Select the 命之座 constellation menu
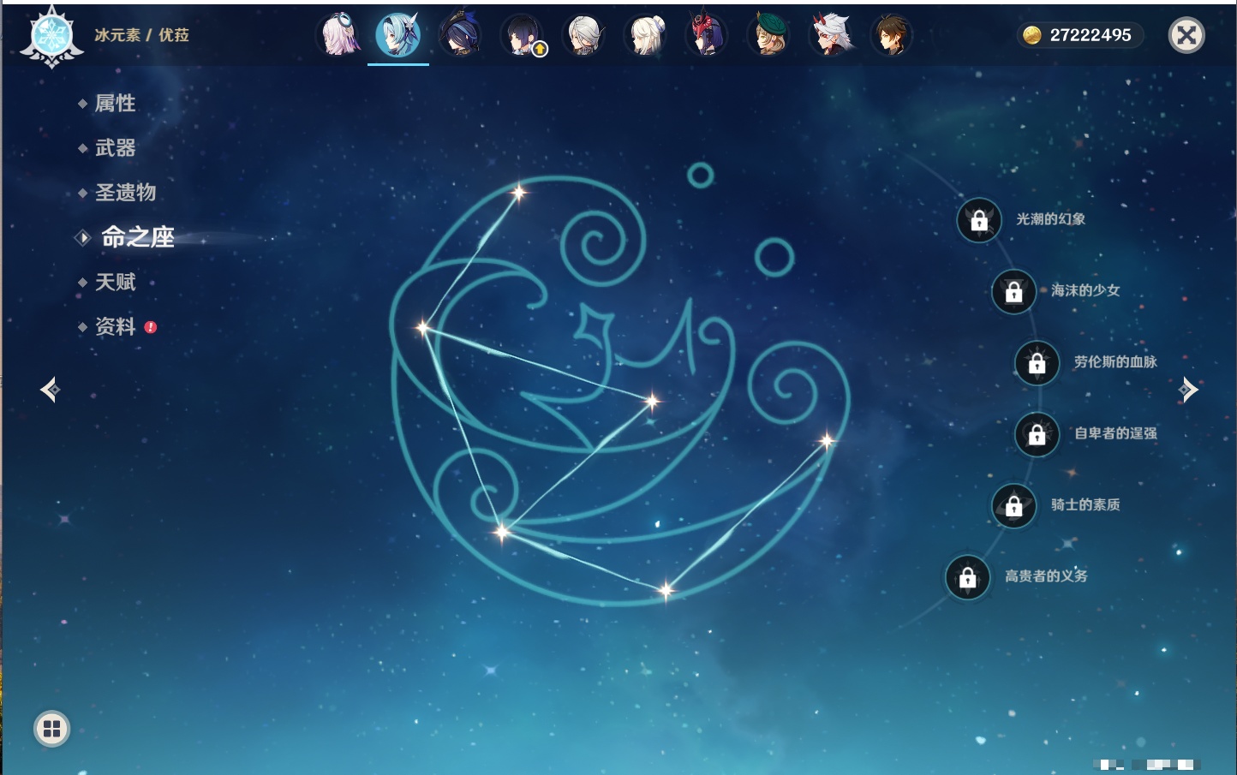Screen dimensions: 1237x775 (137, 237)
